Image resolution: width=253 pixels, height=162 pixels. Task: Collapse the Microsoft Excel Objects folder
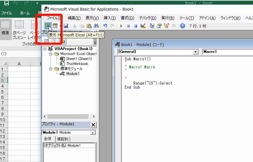coord(50,54)
